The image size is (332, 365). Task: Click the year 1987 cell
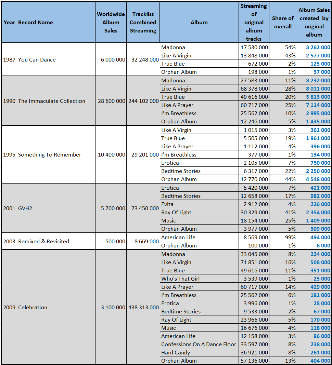click(x=9, y=59)
